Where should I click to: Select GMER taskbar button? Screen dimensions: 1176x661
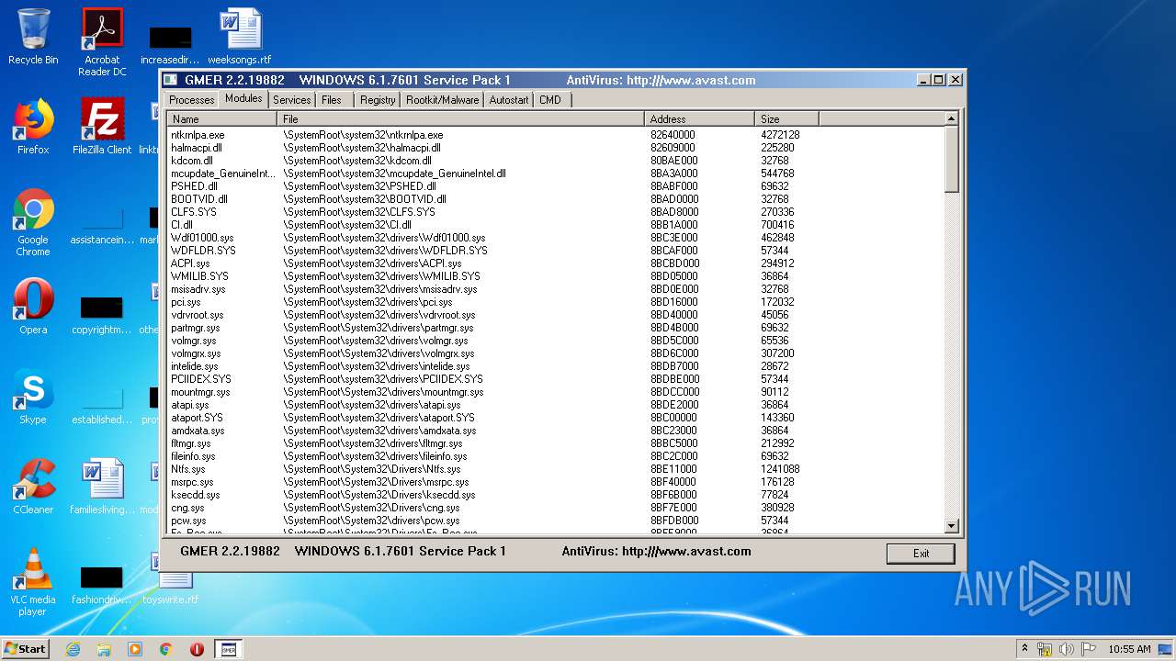tap(229, 649)
